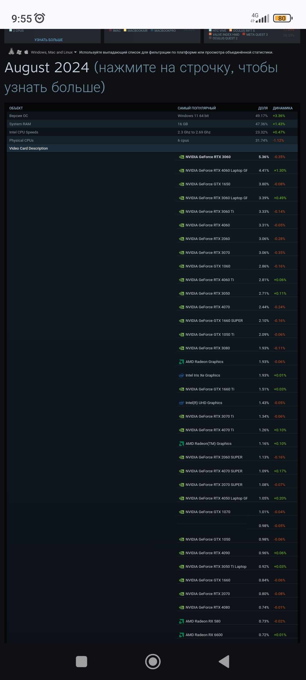Click Intel logo beside Iris Xe Graphics

[x=182, y=375]
